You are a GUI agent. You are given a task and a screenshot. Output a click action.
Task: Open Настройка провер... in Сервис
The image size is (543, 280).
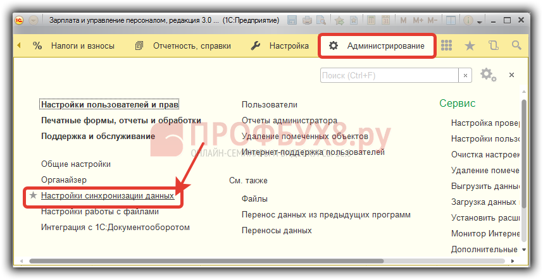[485, 123]
